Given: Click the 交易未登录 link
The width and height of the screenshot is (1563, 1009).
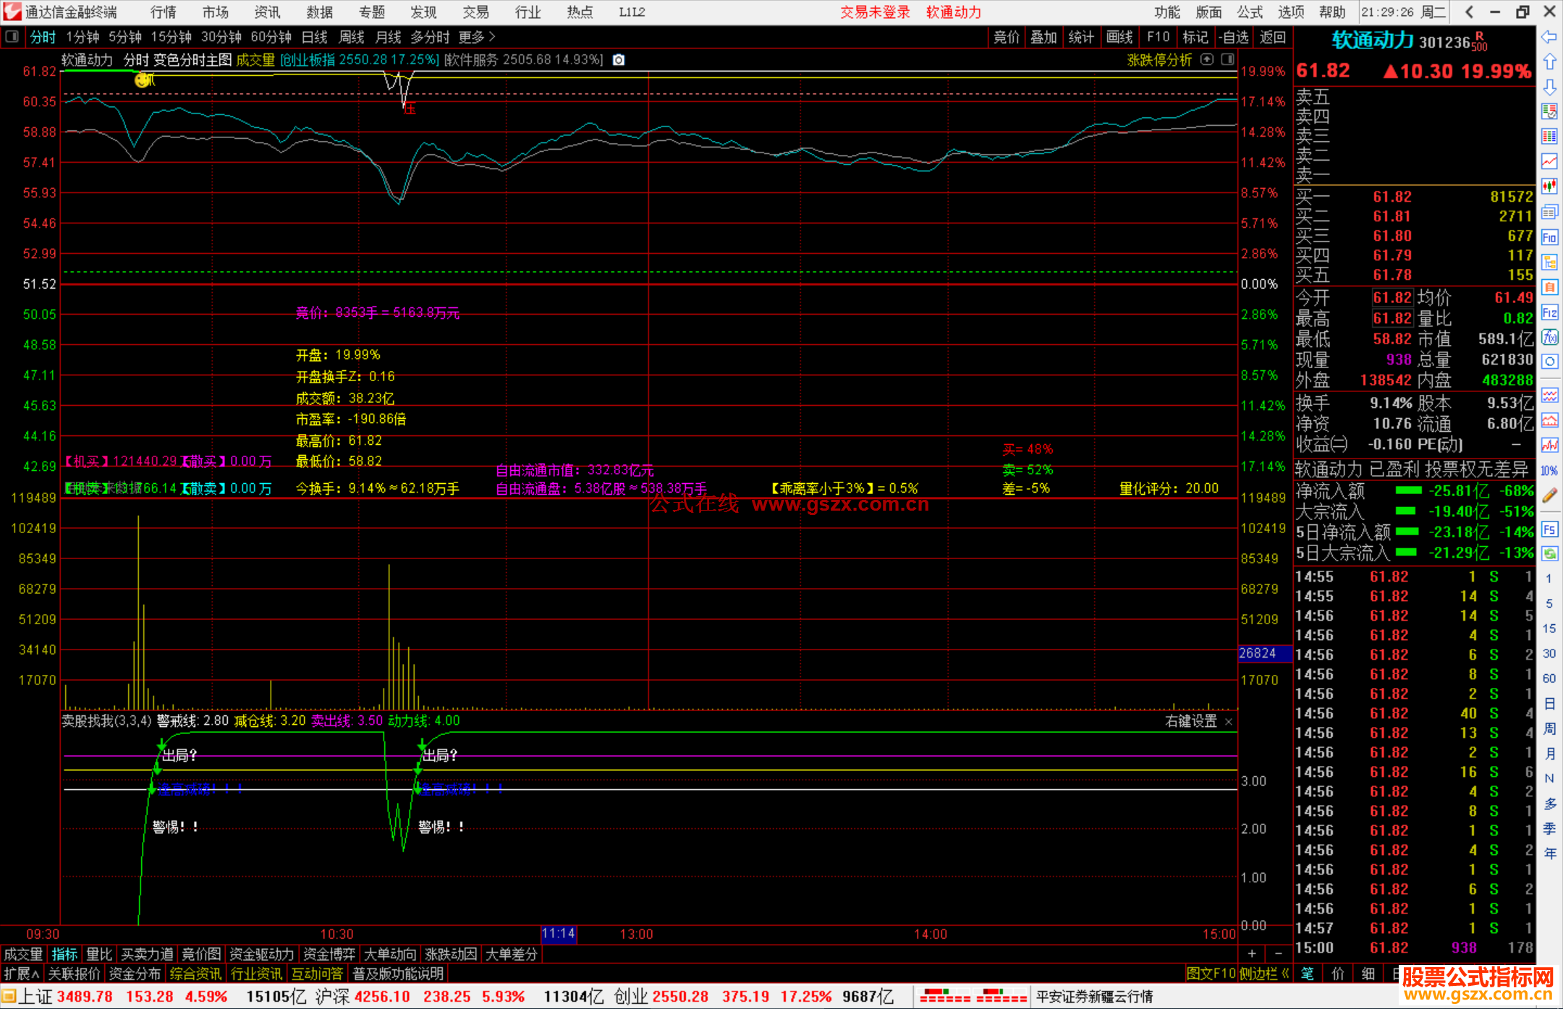Looking at the screenshot, I should [875, 12].
